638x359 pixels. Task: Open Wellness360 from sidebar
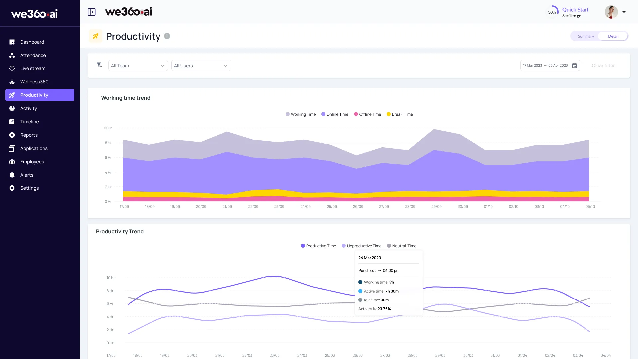[x=34, y=82]
